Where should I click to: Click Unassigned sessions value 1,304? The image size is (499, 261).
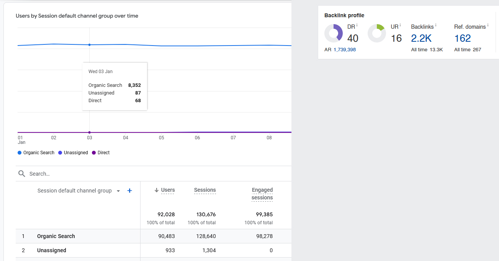click(x=209, y=250)
